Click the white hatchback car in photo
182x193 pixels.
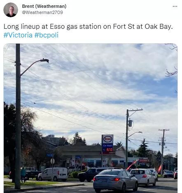(x=143, y=177)
